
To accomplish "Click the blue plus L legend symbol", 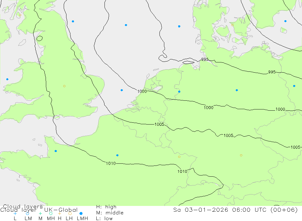I will click(x=15, y=213).
